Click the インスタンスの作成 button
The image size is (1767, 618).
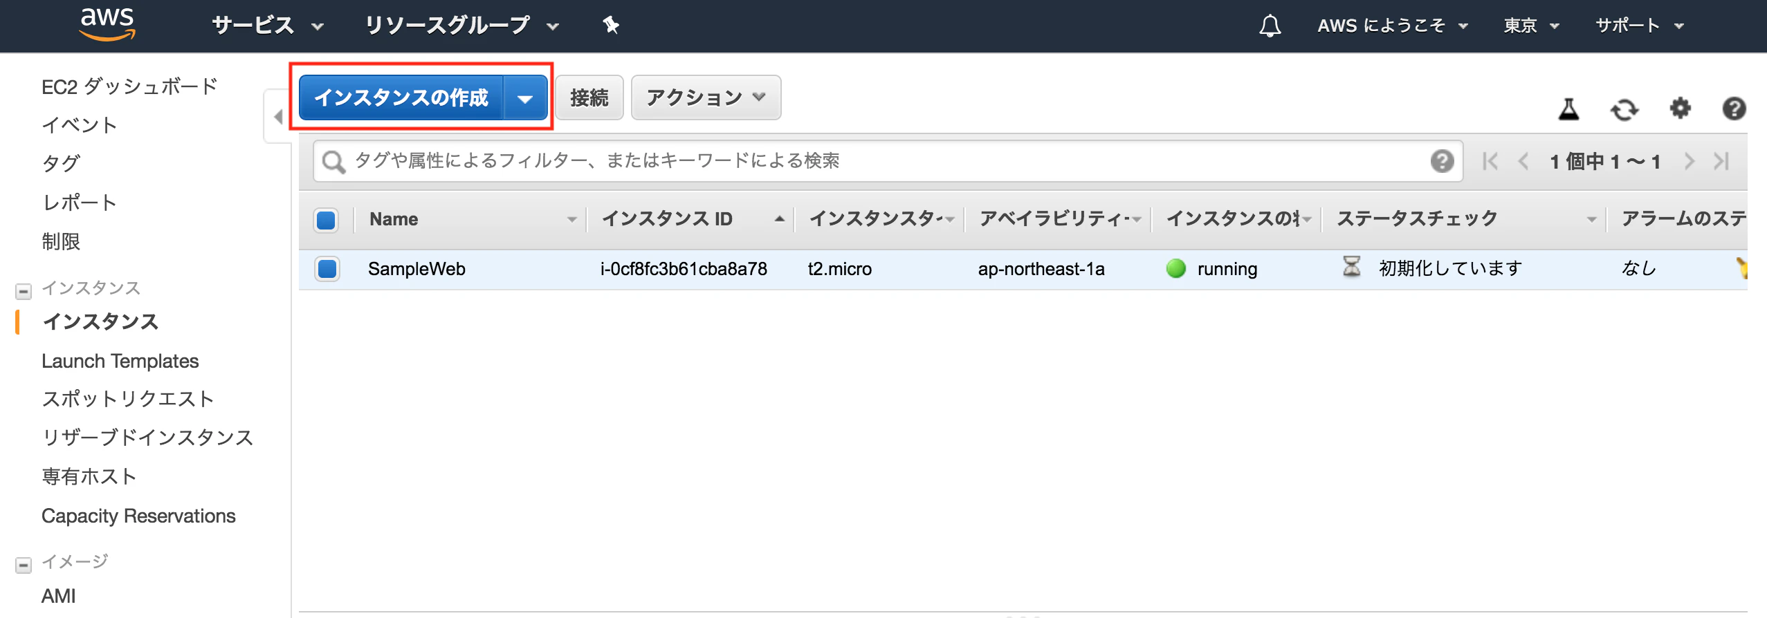(401, 98)
